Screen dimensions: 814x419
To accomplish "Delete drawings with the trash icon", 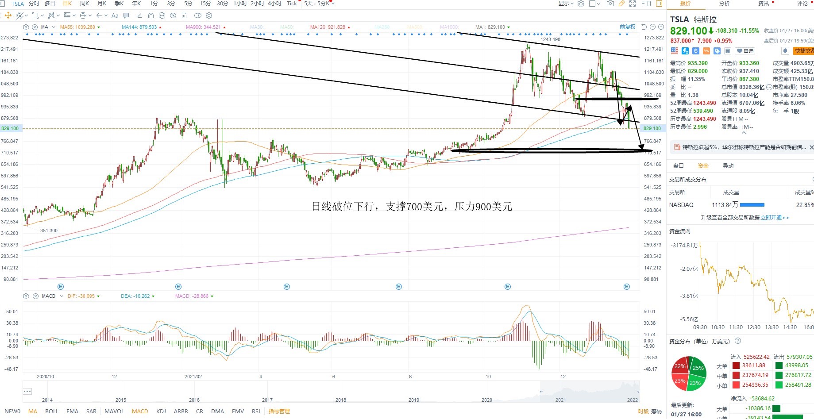I will (184, 15).
